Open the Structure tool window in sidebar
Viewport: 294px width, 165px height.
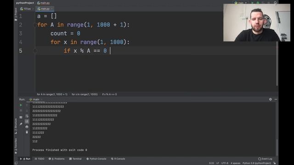pyautogui.click(x=16, y=126)
